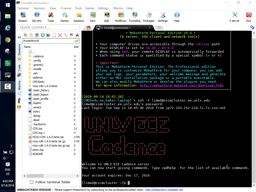Click the X server button at top right

pos(234,17)
